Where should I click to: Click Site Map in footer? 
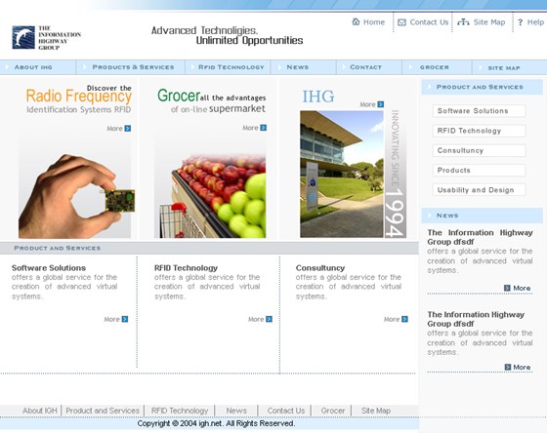(376, 411)
